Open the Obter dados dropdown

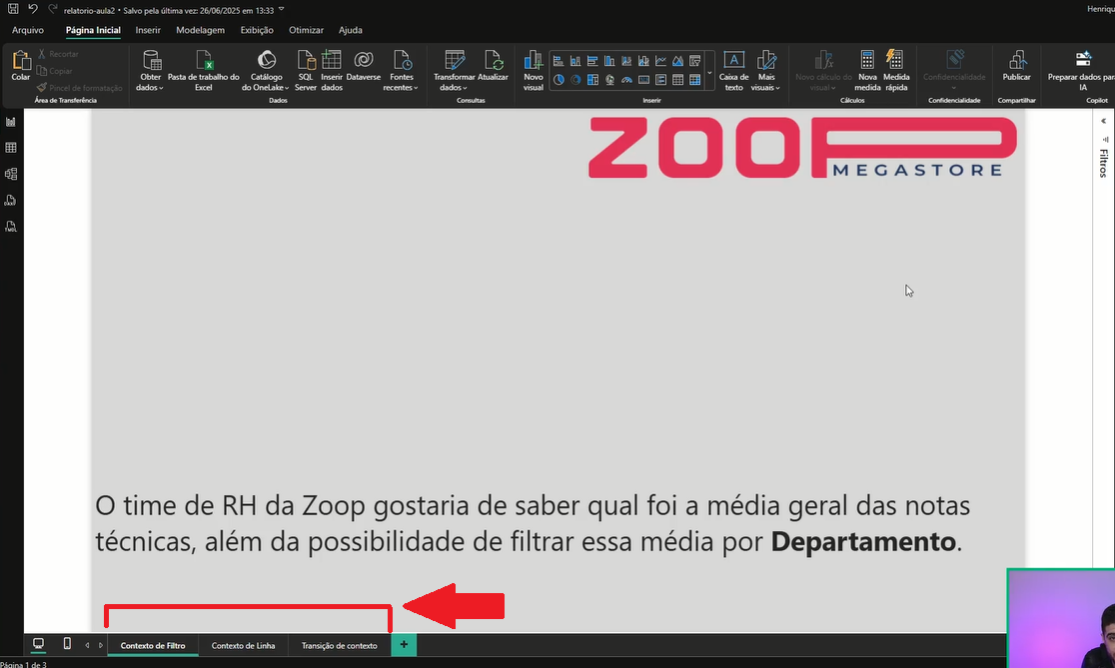150,83
